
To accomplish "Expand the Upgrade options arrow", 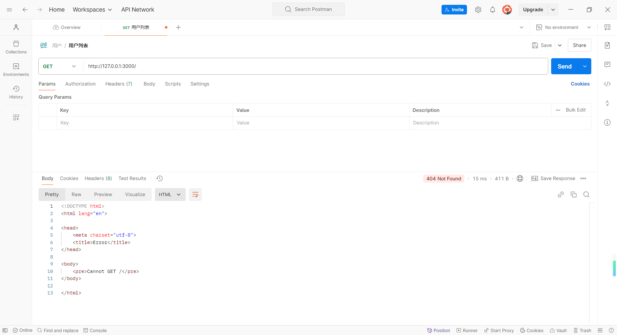I will (x=553, y=10).
